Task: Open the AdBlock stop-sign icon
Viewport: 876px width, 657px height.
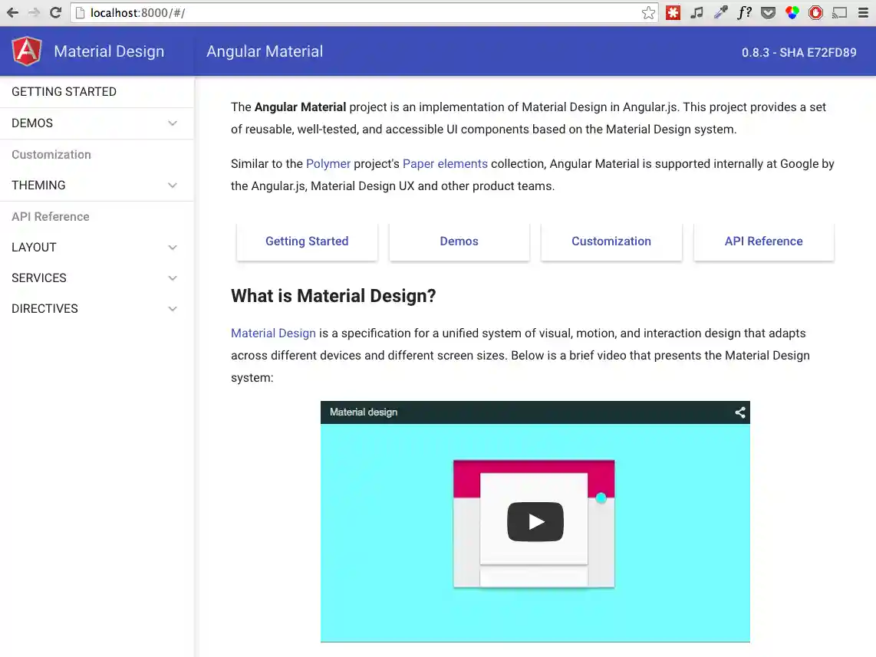Action: 815,12
